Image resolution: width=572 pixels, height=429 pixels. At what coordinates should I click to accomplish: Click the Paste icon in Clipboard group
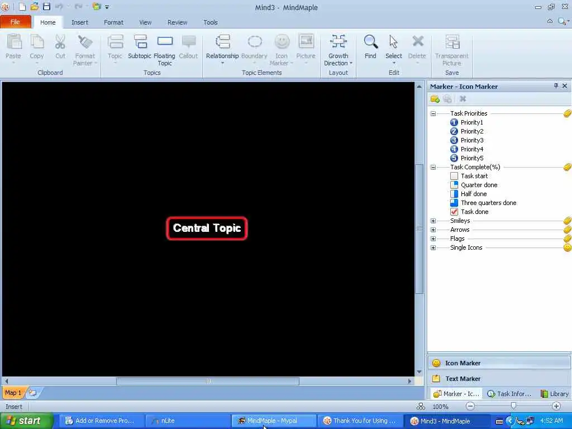[x=14, y=42]
